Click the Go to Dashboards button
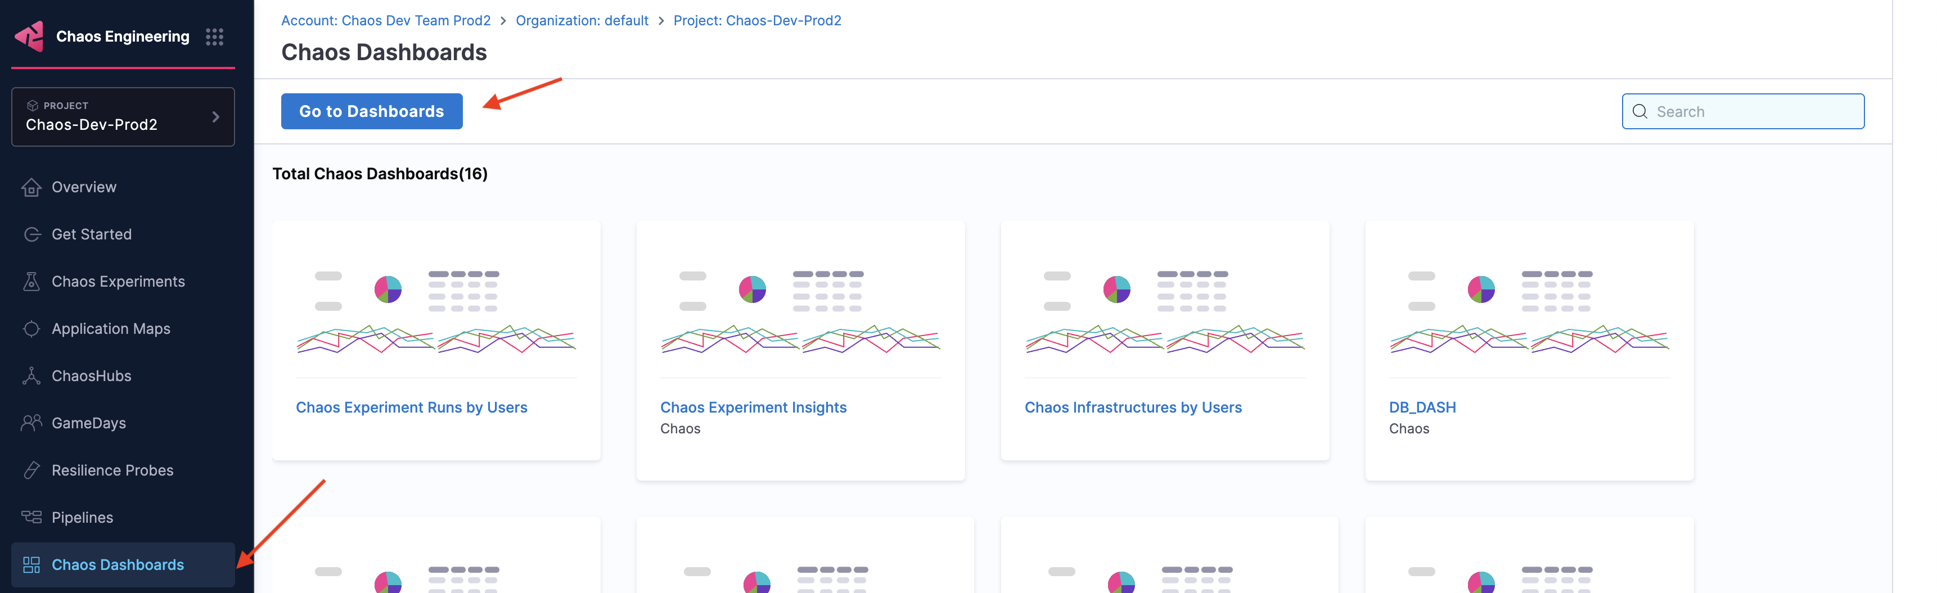The height and width of the screenshot is (593, 1937). 371,111
